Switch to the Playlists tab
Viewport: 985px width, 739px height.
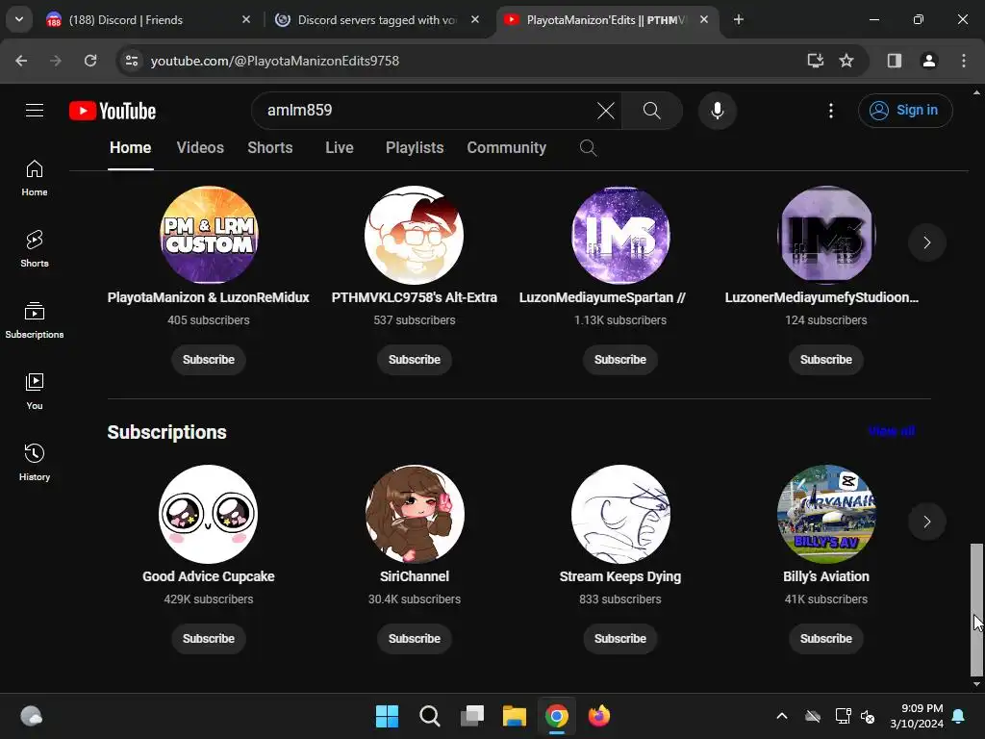[415, 147]
